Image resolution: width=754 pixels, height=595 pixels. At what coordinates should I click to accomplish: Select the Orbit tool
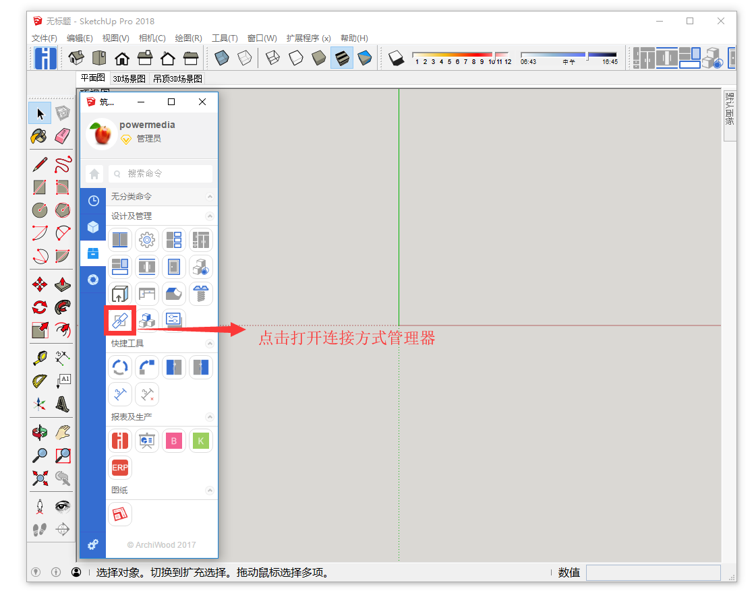pyautogui.click(x=40, y=433)
